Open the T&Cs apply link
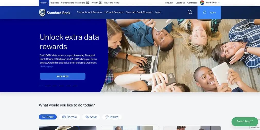This screenshot has height=130, width=260. click(x=46, y=67)
